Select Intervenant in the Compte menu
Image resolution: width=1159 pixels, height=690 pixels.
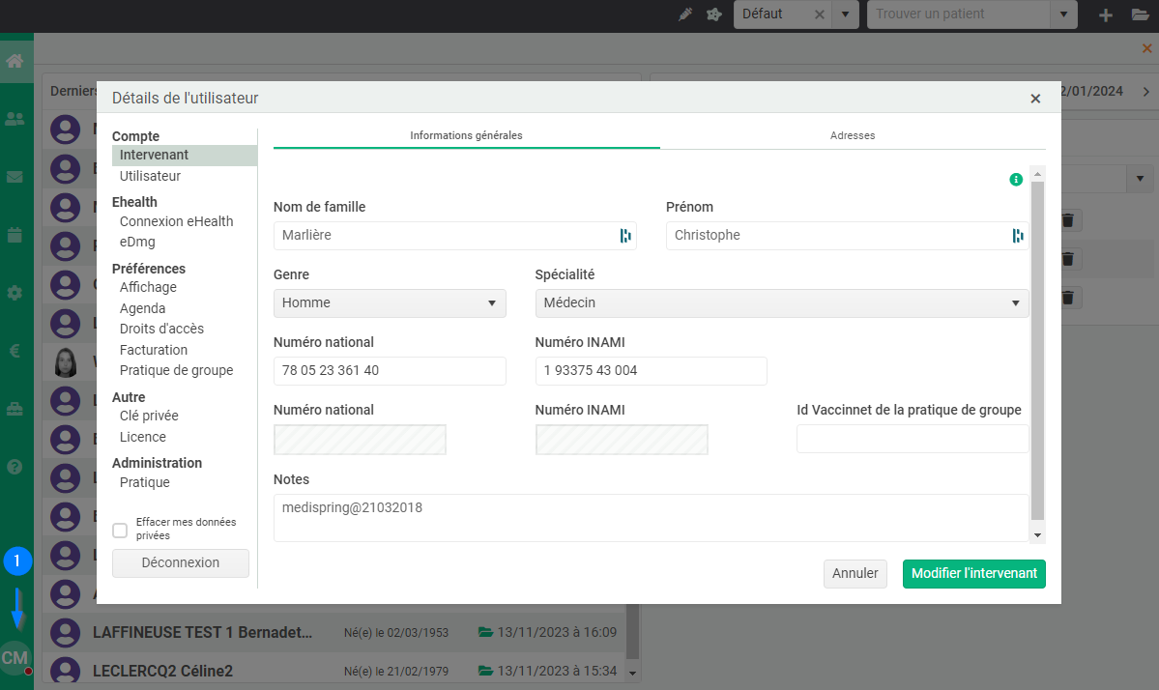(x=185, y=156)
